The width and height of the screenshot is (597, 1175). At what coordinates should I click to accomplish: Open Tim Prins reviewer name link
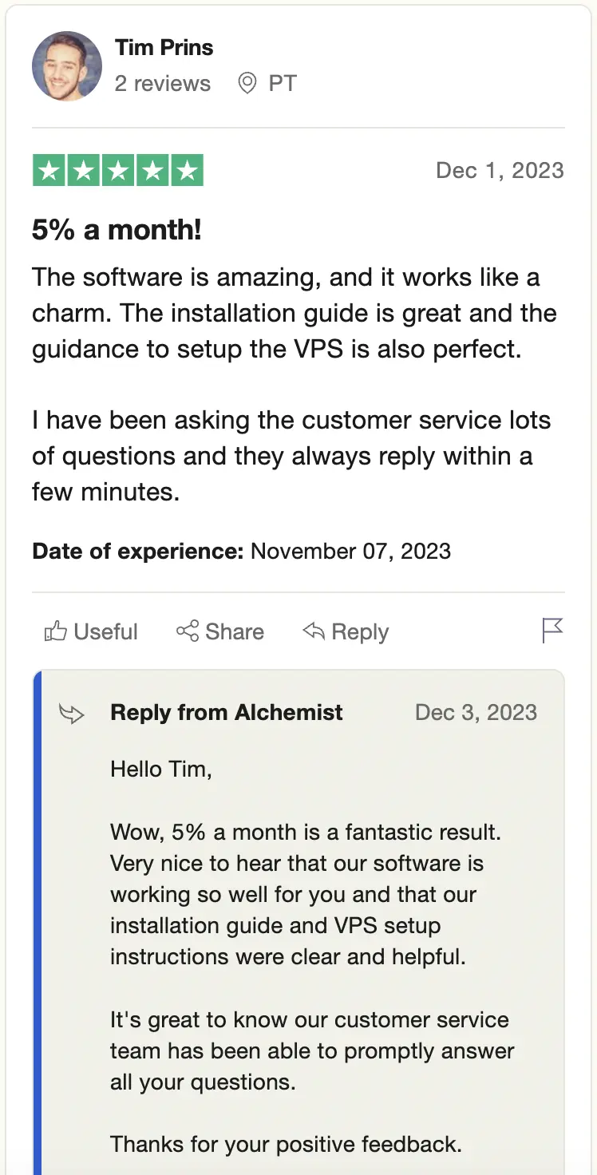(x=164, y=48)
